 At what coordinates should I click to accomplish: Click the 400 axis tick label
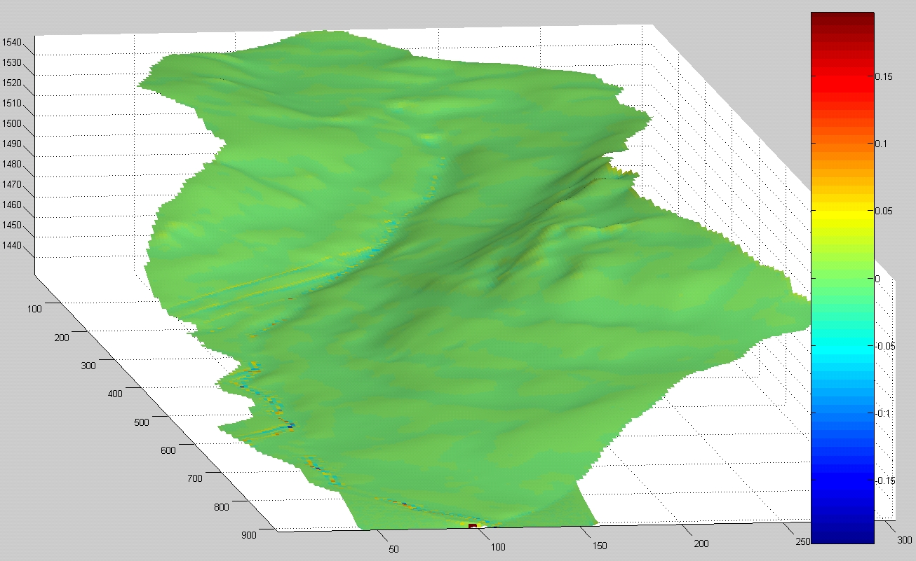115,394
